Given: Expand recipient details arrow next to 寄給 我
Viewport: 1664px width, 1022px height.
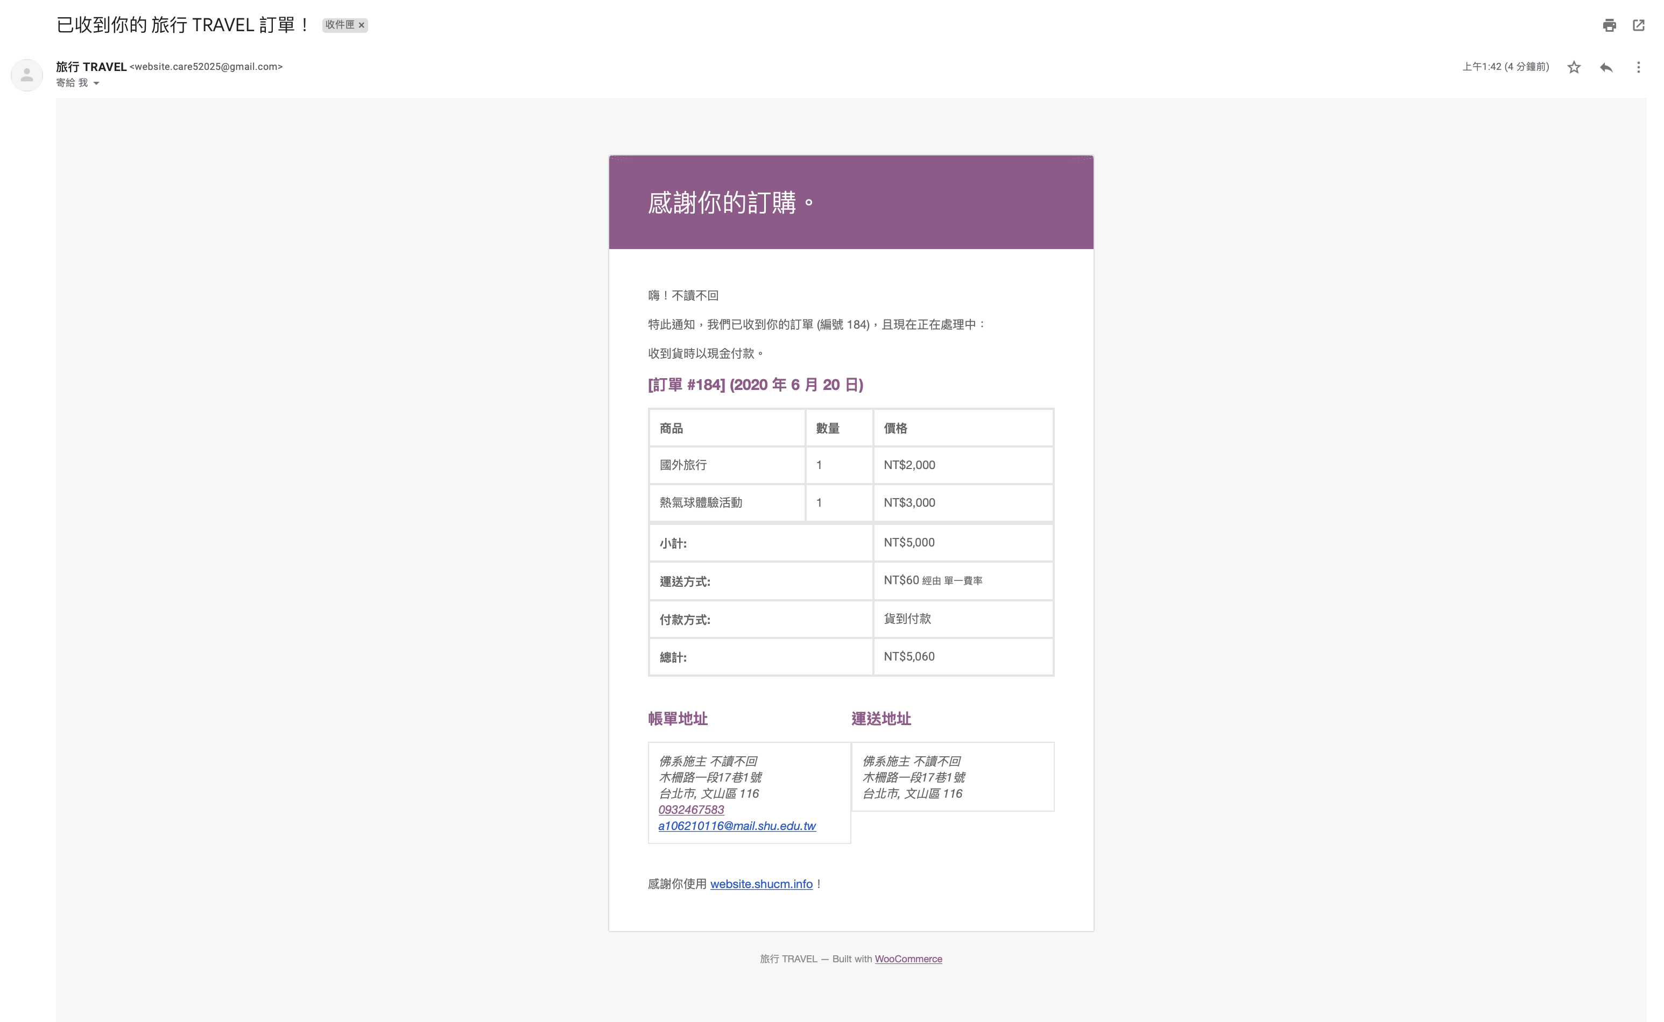Looking at the screenshot, I should coord(96,83).
